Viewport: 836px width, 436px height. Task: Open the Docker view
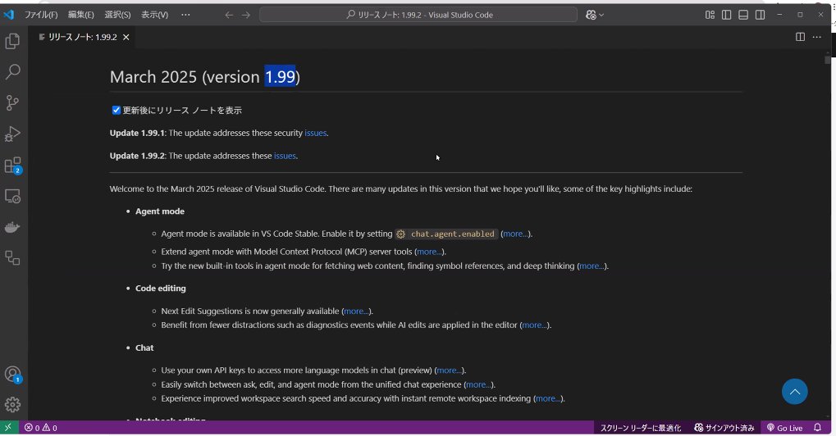click(x=12, y=227)
